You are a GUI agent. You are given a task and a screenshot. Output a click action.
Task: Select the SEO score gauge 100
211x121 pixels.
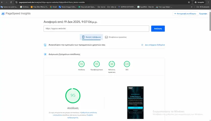pos(127,64)
